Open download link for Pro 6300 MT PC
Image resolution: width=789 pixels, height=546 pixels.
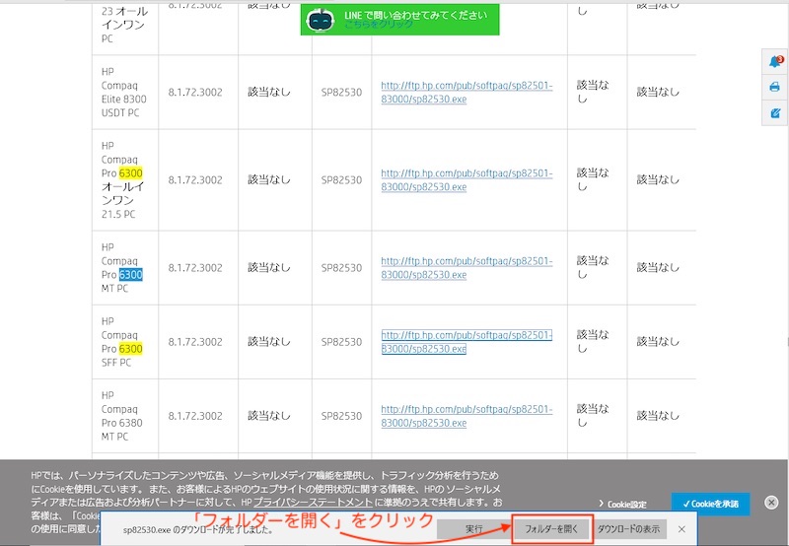[x=466, y=268]
